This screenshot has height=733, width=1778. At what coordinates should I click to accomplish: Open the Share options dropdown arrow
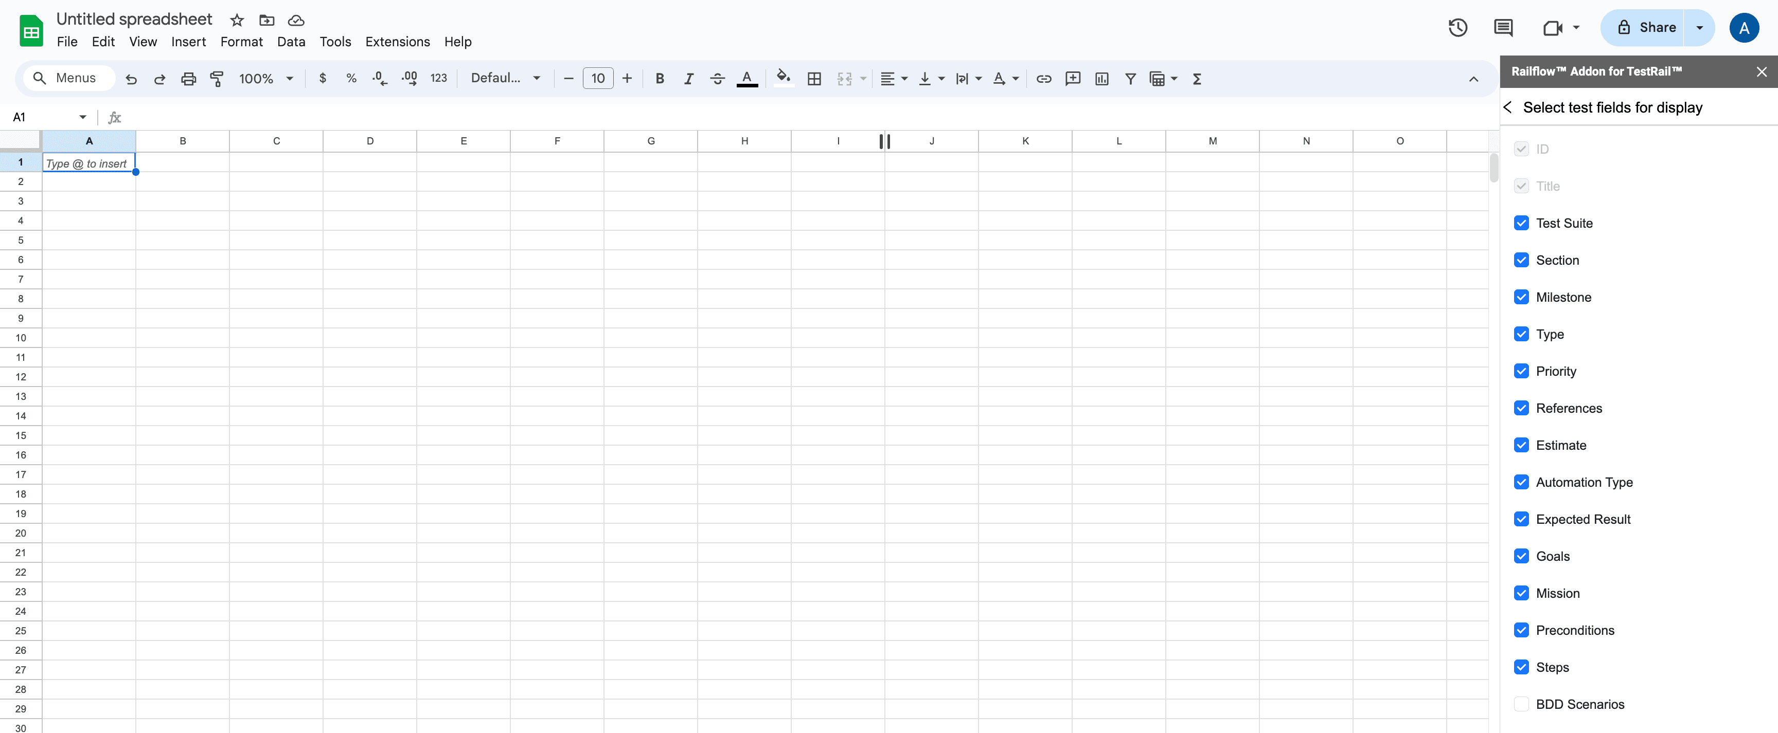[1699, 28]
